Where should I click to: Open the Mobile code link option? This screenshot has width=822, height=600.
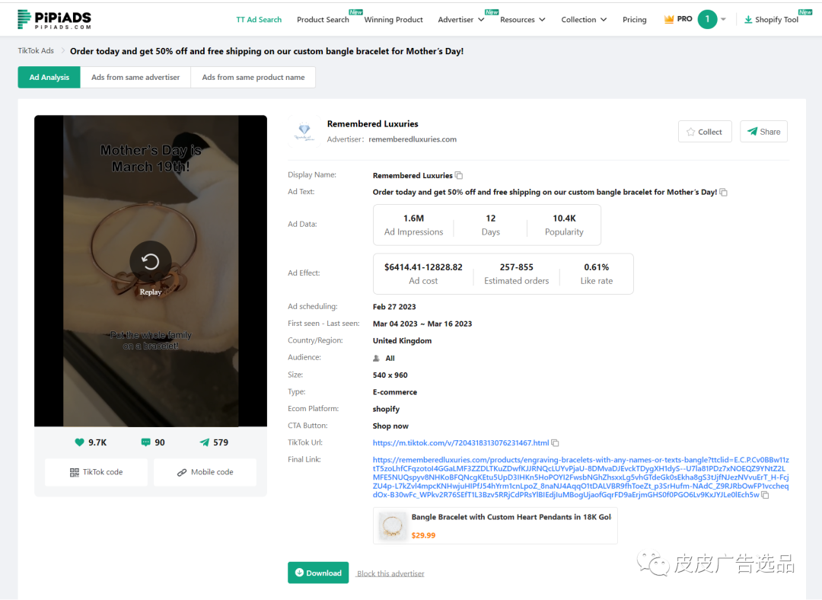pos(205,472)
